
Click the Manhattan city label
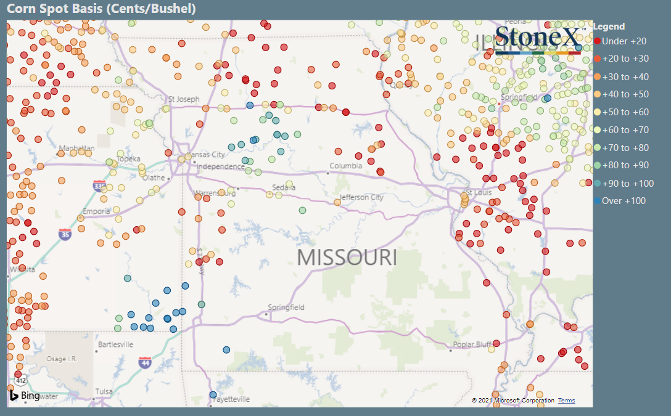pos(76,149)
